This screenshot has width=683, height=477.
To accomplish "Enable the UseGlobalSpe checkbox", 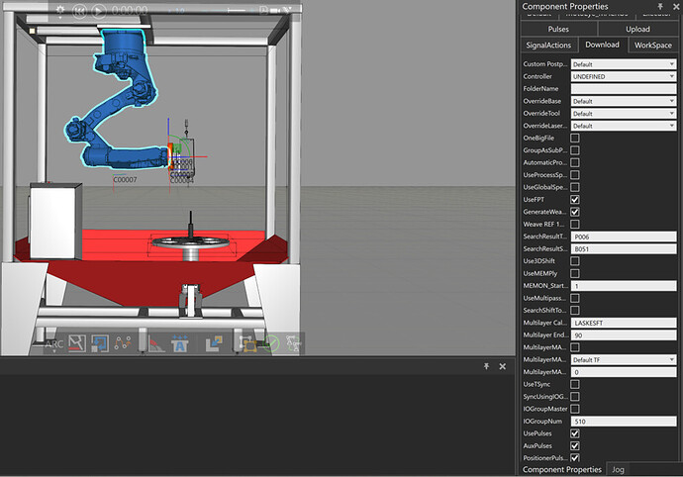I will 575,187.
